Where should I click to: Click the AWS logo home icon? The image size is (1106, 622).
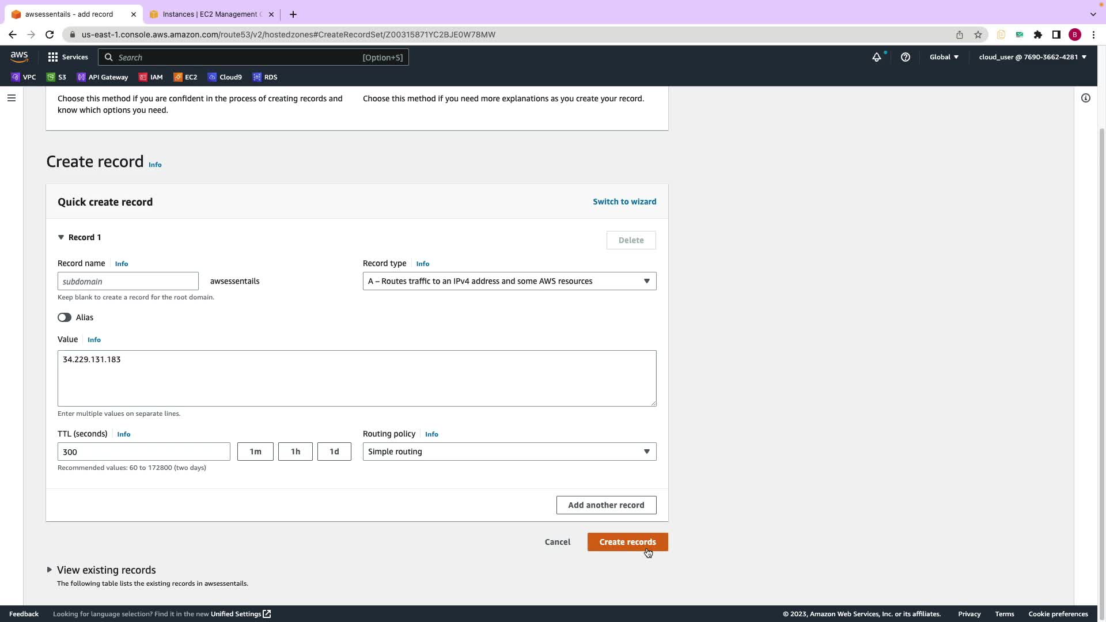point(19,57)
